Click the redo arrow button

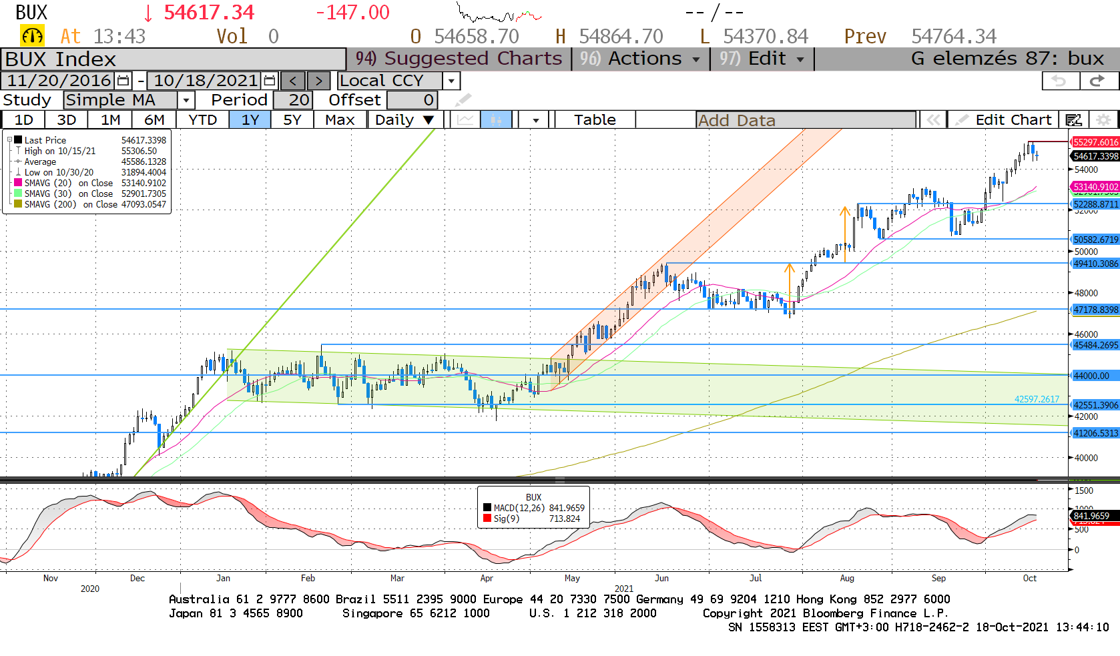pyautogui.click(x=1098, y=81)
